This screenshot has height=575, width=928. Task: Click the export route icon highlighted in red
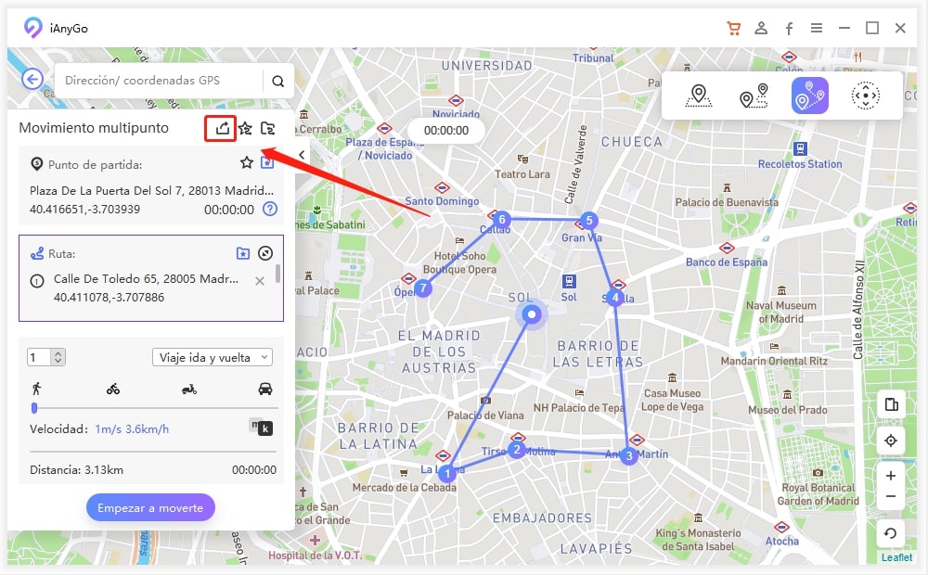(x=222, y=128)
